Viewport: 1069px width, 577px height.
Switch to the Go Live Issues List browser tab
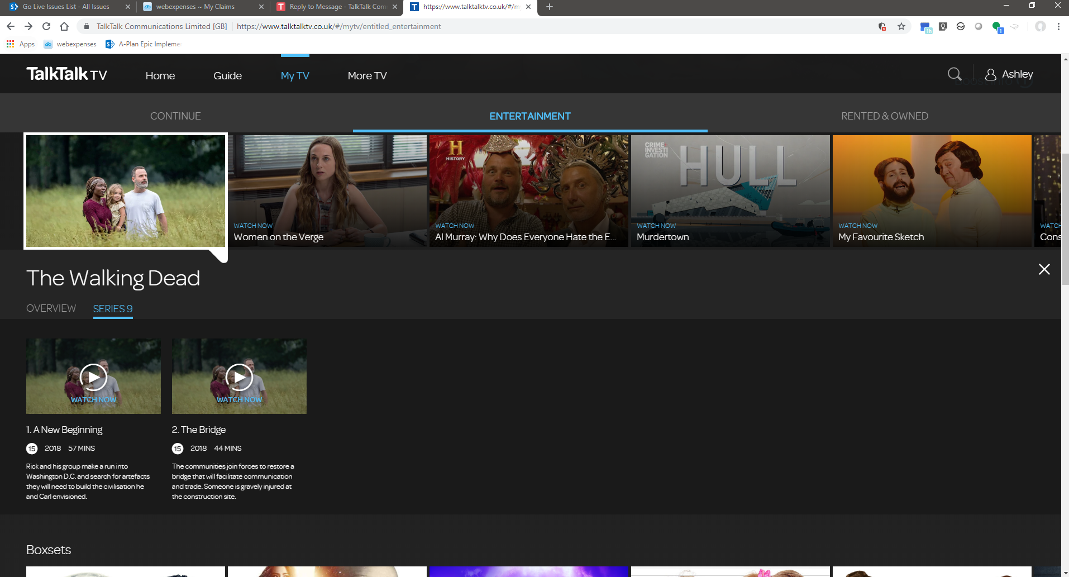click(x=67, y=7)
